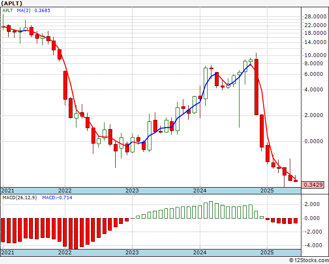Click 2025 on the price chart timeline

tap(267, 191)
